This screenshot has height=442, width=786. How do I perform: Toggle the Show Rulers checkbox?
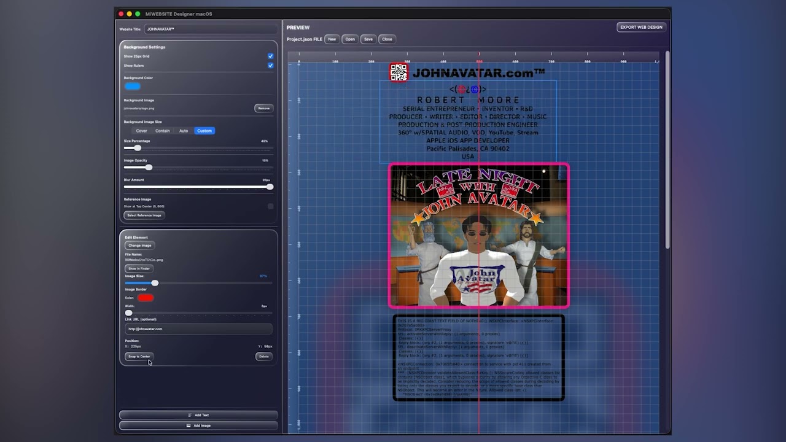coord(270,65)
